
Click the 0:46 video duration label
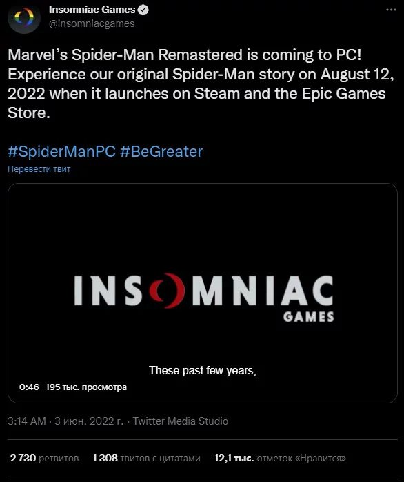coord(29,387)
